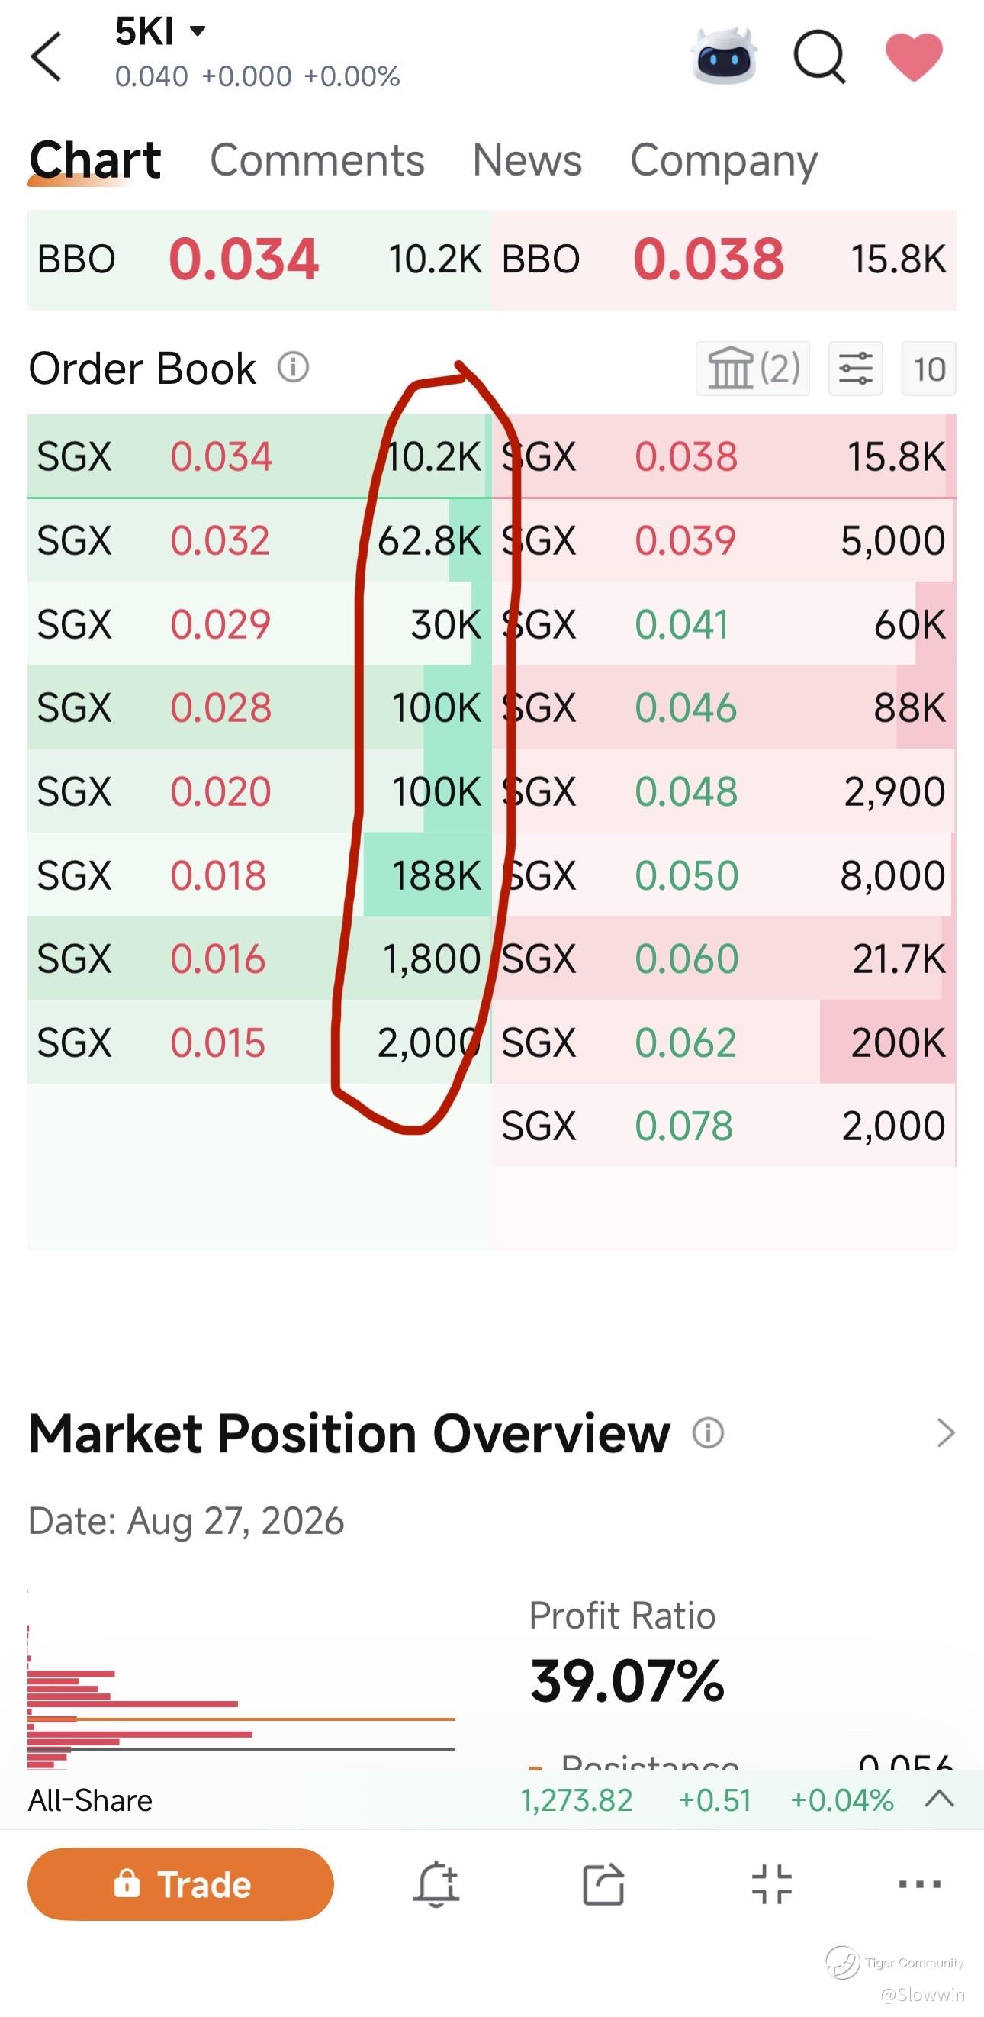Tap the collapse-view icon in bottom bar

click(x=772, y=1884)
